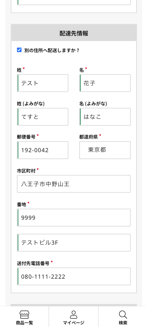
Task: Select the マイページ tab label
Action: [74, 322]
